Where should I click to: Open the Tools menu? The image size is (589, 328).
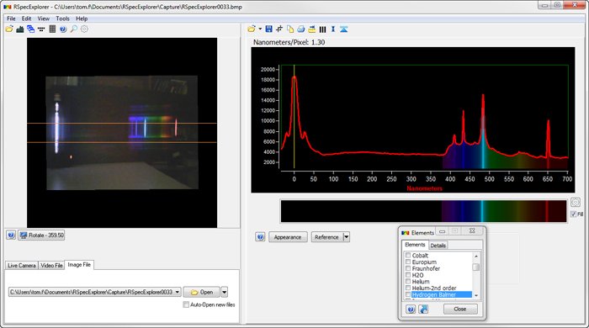tap(63, 19)
